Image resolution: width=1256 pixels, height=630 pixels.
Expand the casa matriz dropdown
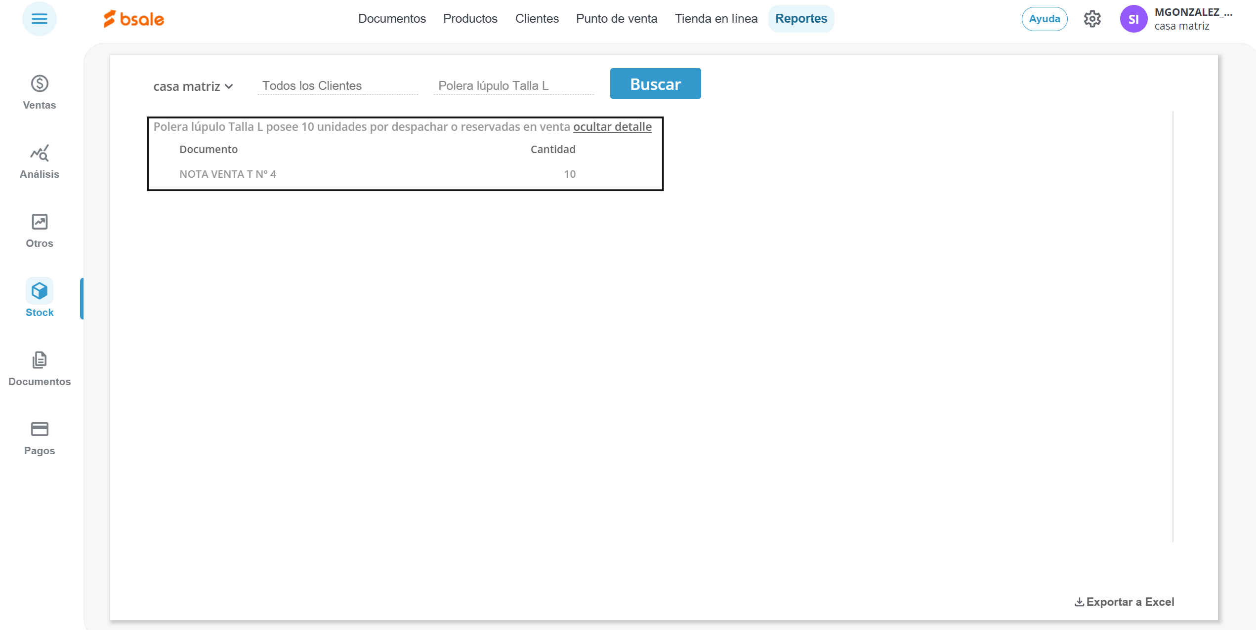[193, 86]
